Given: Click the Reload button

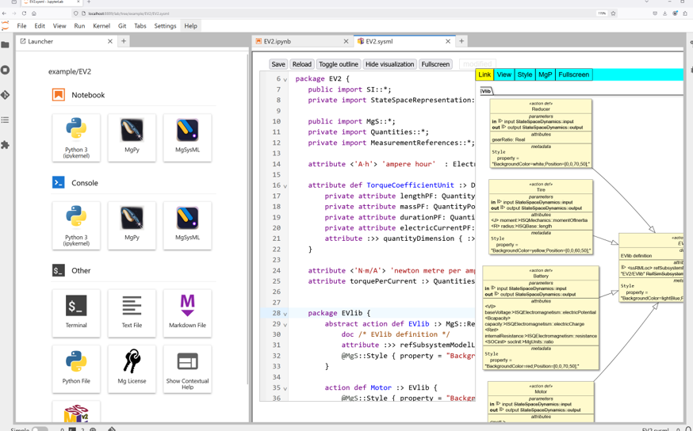Looking at the screenshot, I should tap(302, 64).
